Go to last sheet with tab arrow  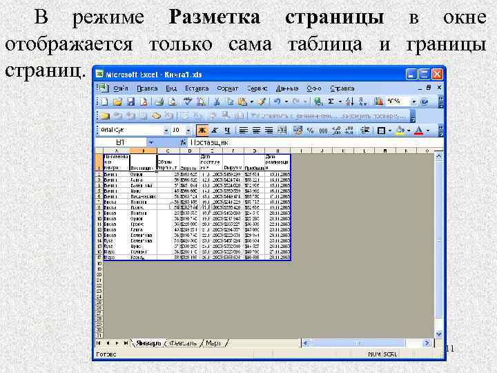click(126, 343)
